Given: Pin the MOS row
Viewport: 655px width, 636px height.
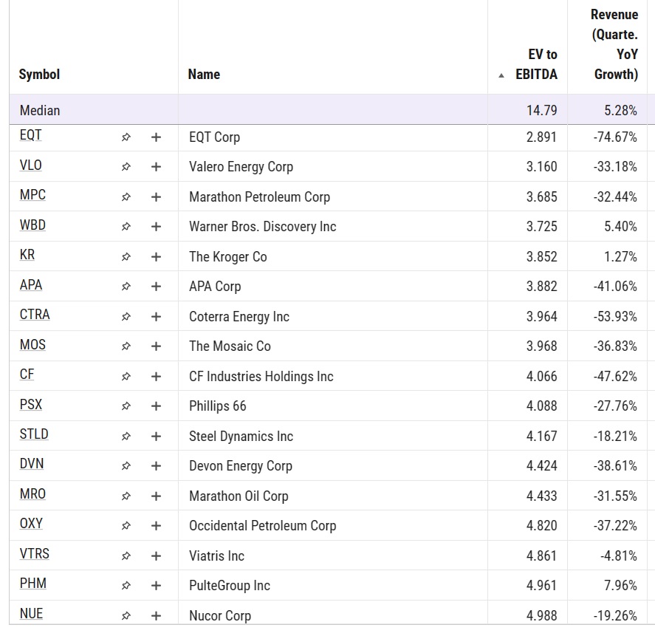Looking at the screenshot, I should [x=126, y=346].
